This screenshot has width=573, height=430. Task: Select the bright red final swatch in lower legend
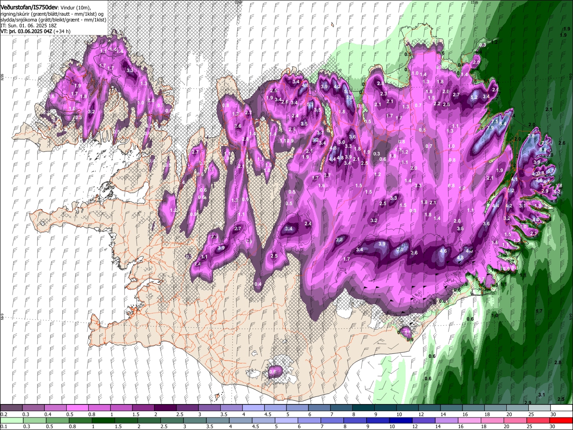coord(560,421)
